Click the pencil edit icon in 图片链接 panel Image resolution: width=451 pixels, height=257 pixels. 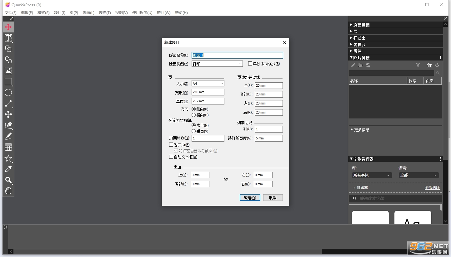click(x=353, y=65)
